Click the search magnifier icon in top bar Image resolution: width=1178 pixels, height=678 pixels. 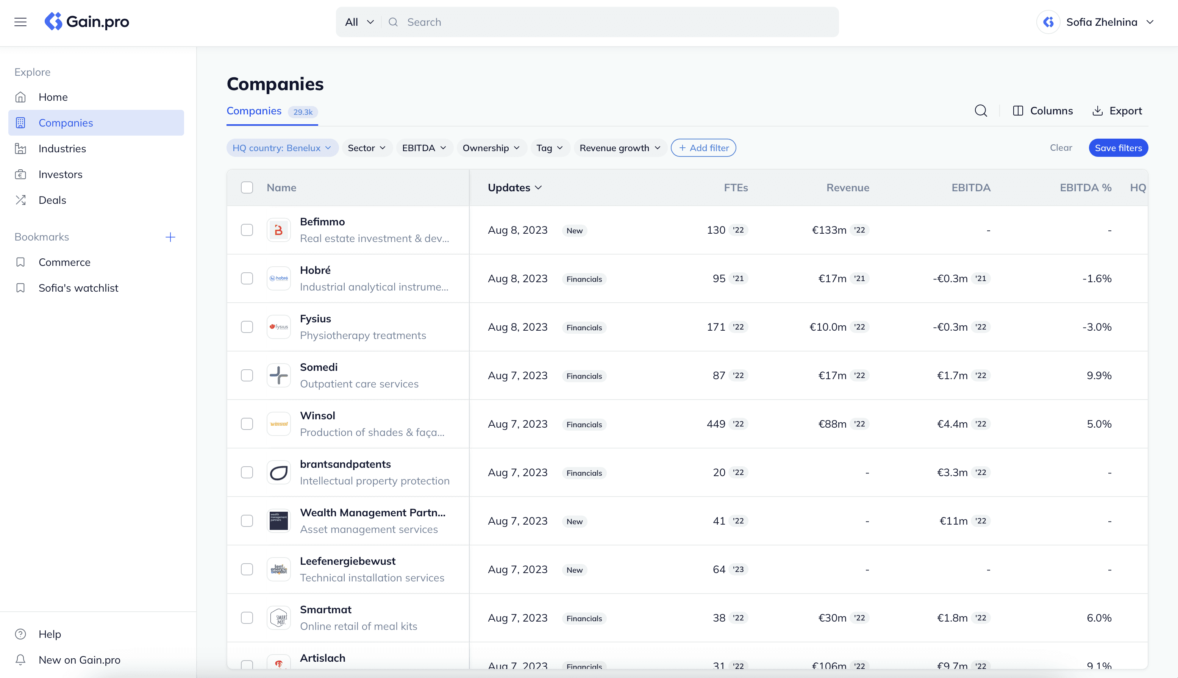(393, 22)
